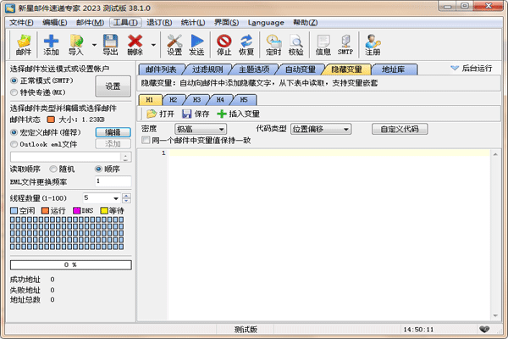
Task: Open the 工具(T) menu
Action: point(126,22)
